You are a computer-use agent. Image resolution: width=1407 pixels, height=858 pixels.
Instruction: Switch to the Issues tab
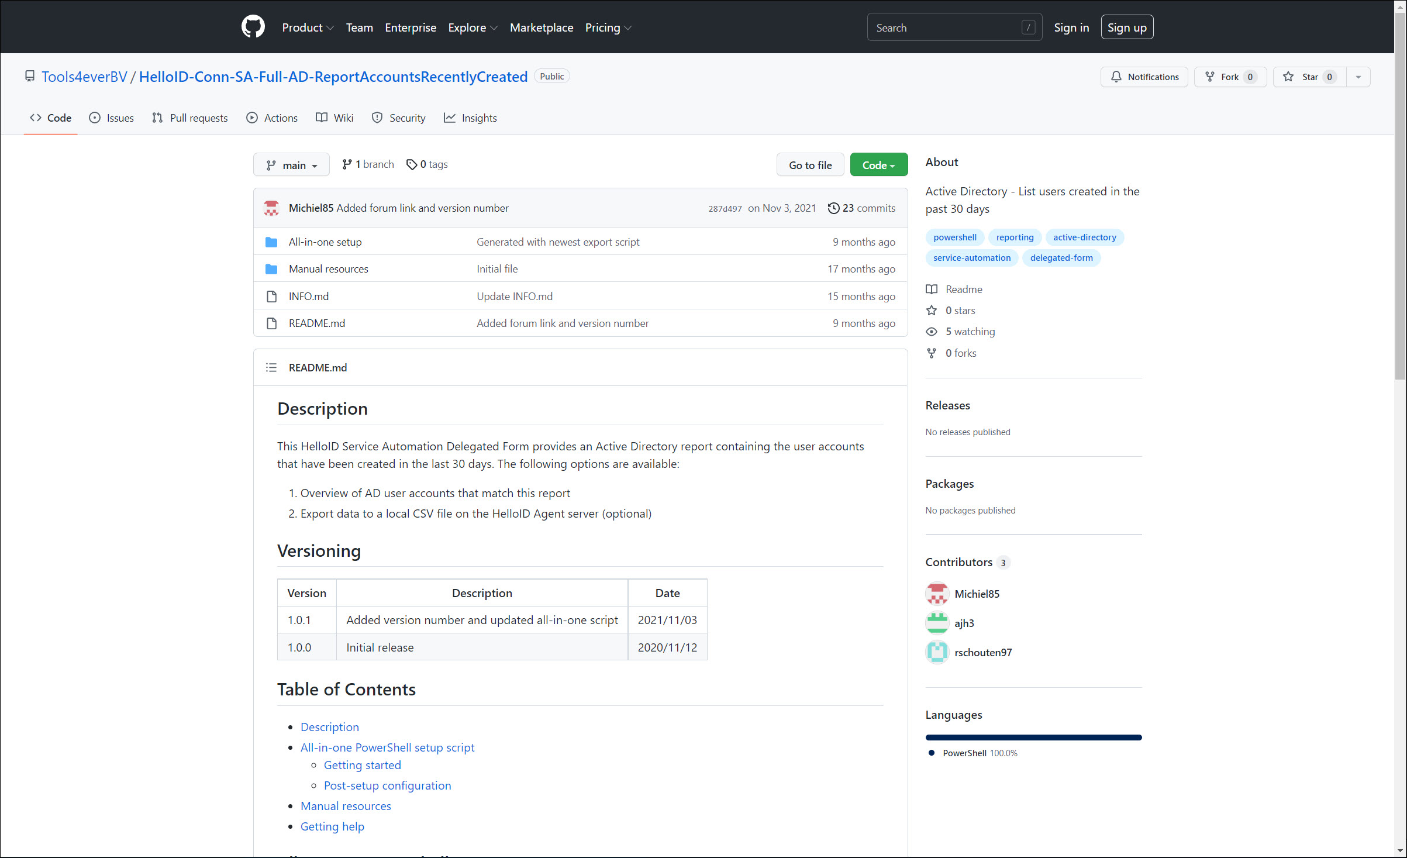click(x=111, y=118)
